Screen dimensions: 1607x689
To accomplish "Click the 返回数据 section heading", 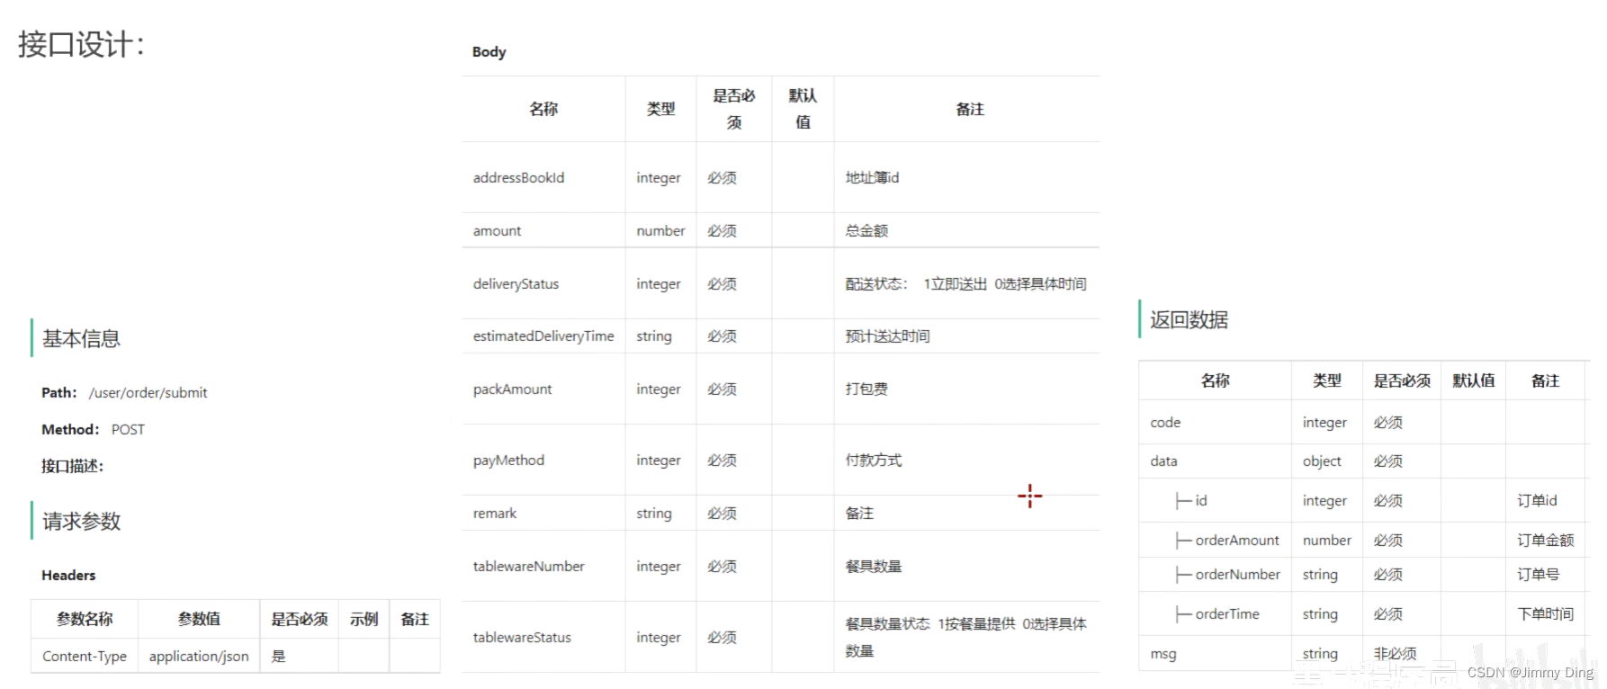I will [1189, 319].
